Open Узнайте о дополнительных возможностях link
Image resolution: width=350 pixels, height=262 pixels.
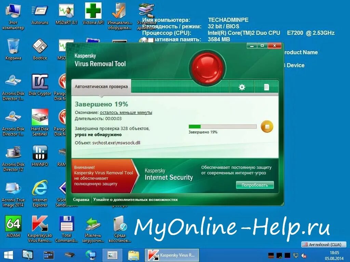[x=135, y=200]
